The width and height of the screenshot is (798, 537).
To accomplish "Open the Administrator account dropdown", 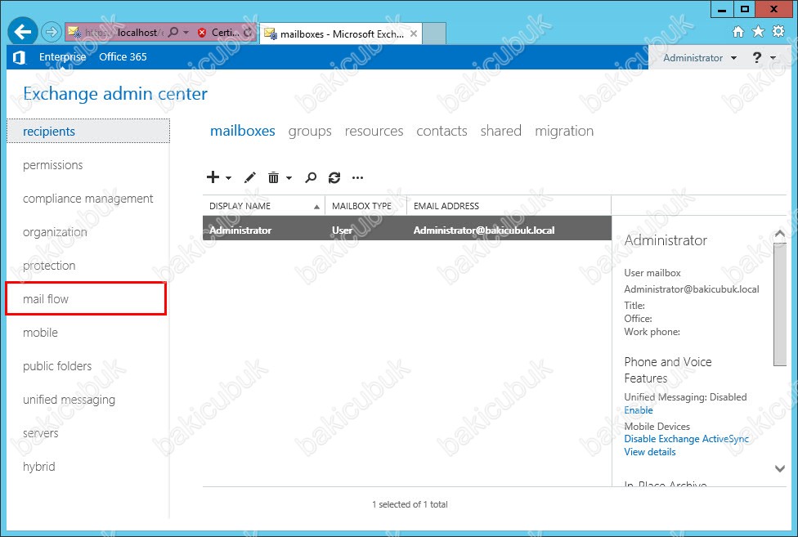I will 700,58.
